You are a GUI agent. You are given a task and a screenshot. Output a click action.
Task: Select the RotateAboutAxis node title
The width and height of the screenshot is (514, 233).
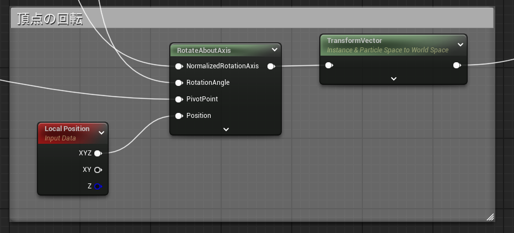click(x=204, y=50)
